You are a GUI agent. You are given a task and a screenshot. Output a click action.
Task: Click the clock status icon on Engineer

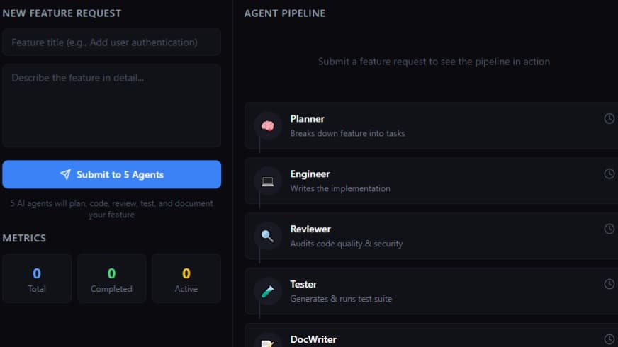coord(609,173)
